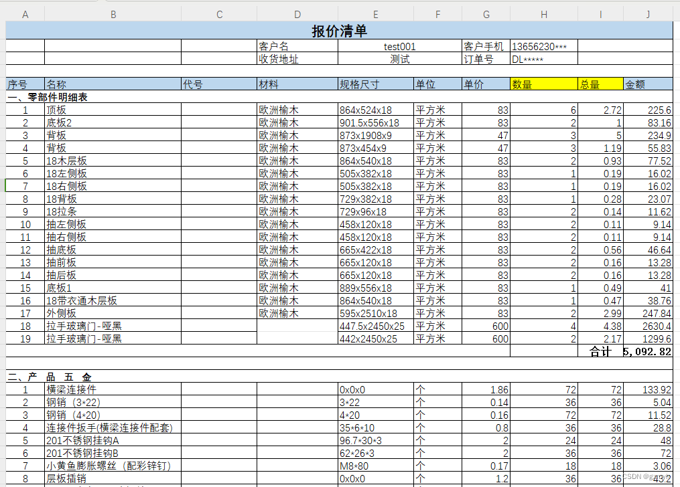Click the yellow 数量 header cell

click(x=544, y=84)
